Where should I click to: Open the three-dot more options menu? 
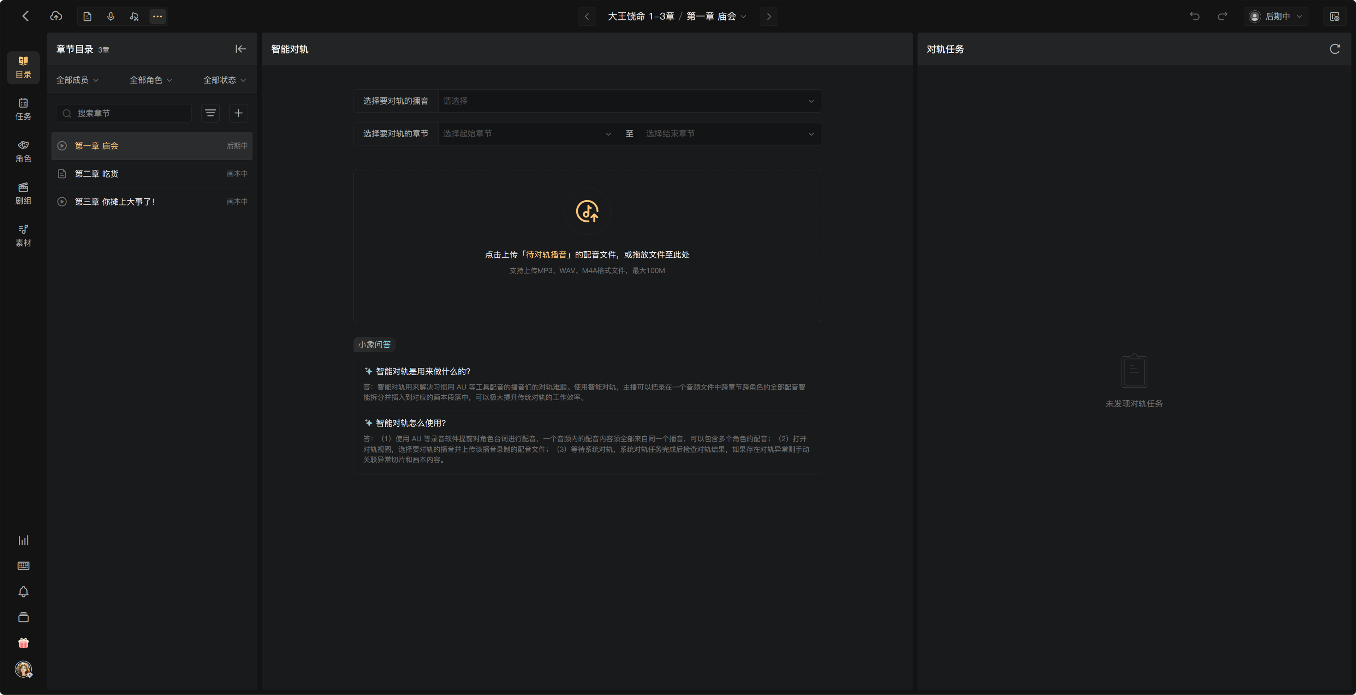click(157, 17)
